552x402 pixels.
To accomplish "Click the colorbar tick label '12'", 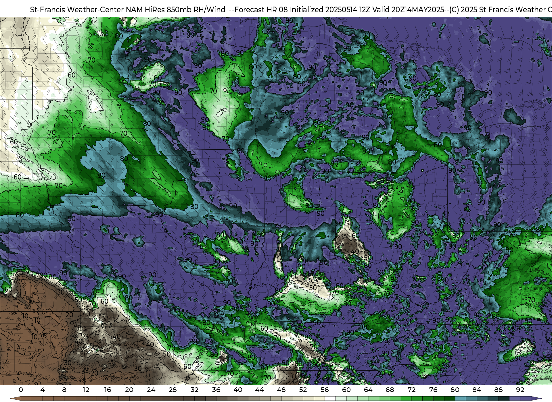I will (x=86, y=390).
